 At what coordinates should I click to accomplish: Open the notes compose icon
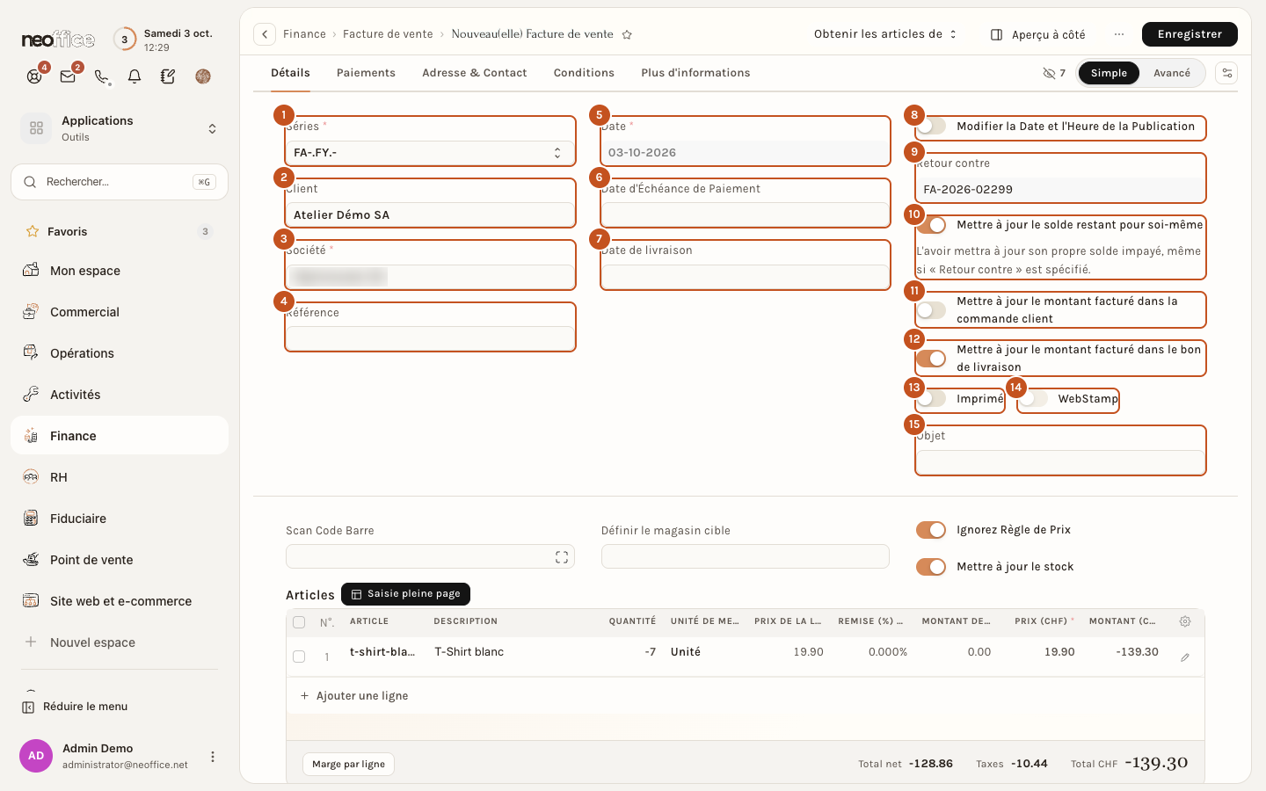tap(168, 76)
